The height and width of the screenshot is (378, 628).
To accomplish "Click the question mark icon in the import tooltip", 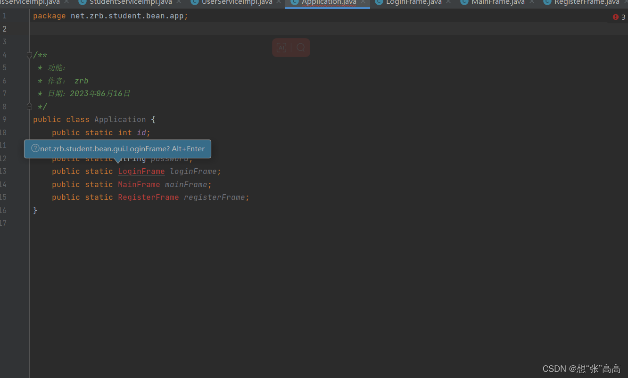I will (35, 148).
